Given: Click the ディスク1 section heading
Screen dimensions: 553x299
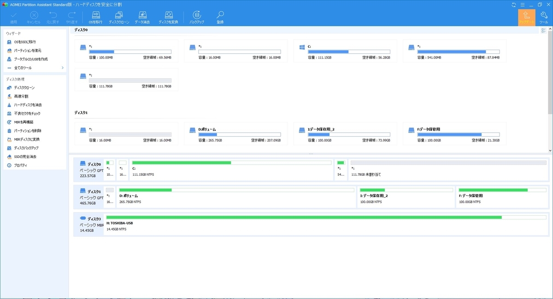Looking at the screenshot, I should 81,113.
